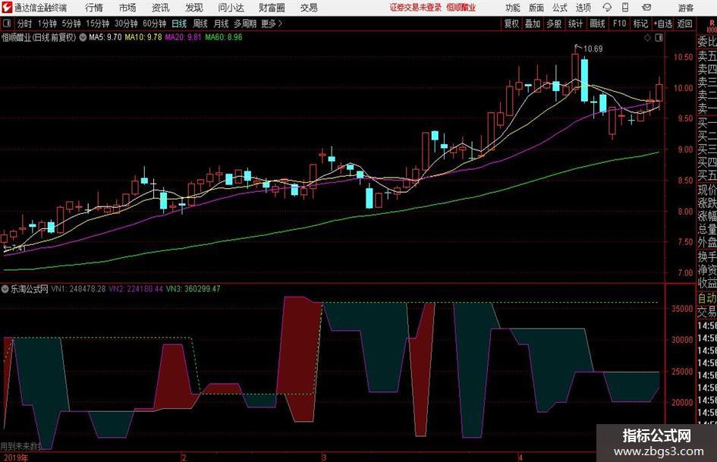Switch to 分时 chart tab
This screenshot has width=717, height=462.
[x=24, y=24]
